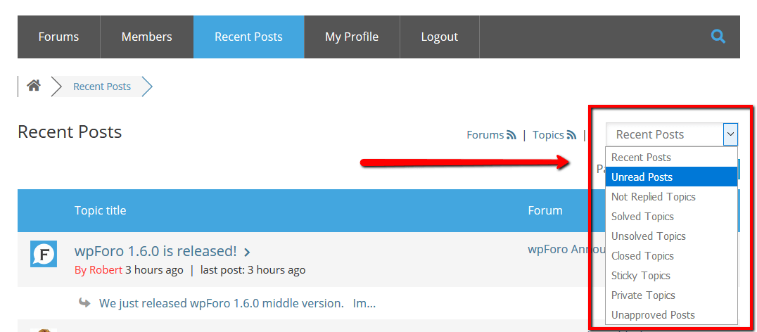
Task: Click the reply arrow icon beside excerpt
Action: coord(84,303)
